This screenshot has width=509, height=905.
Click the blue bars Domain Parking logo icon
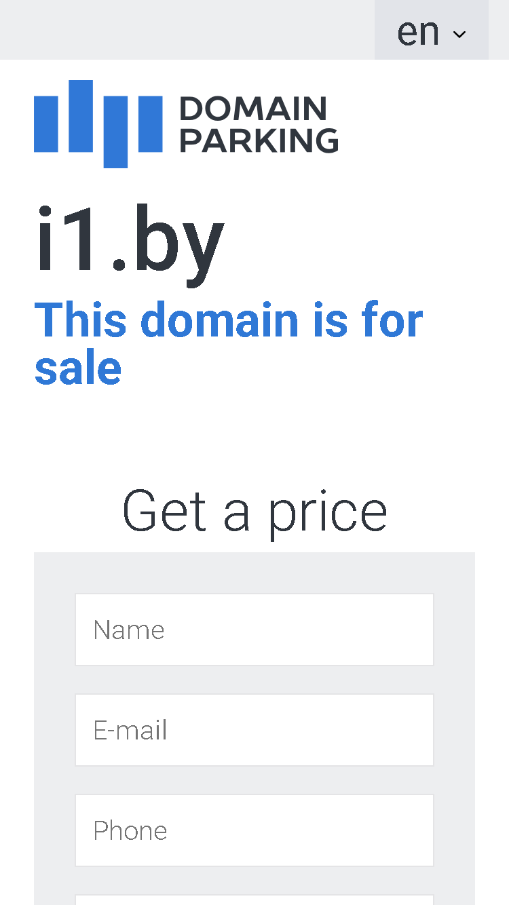pyautogui.click(x=98, y=123)
